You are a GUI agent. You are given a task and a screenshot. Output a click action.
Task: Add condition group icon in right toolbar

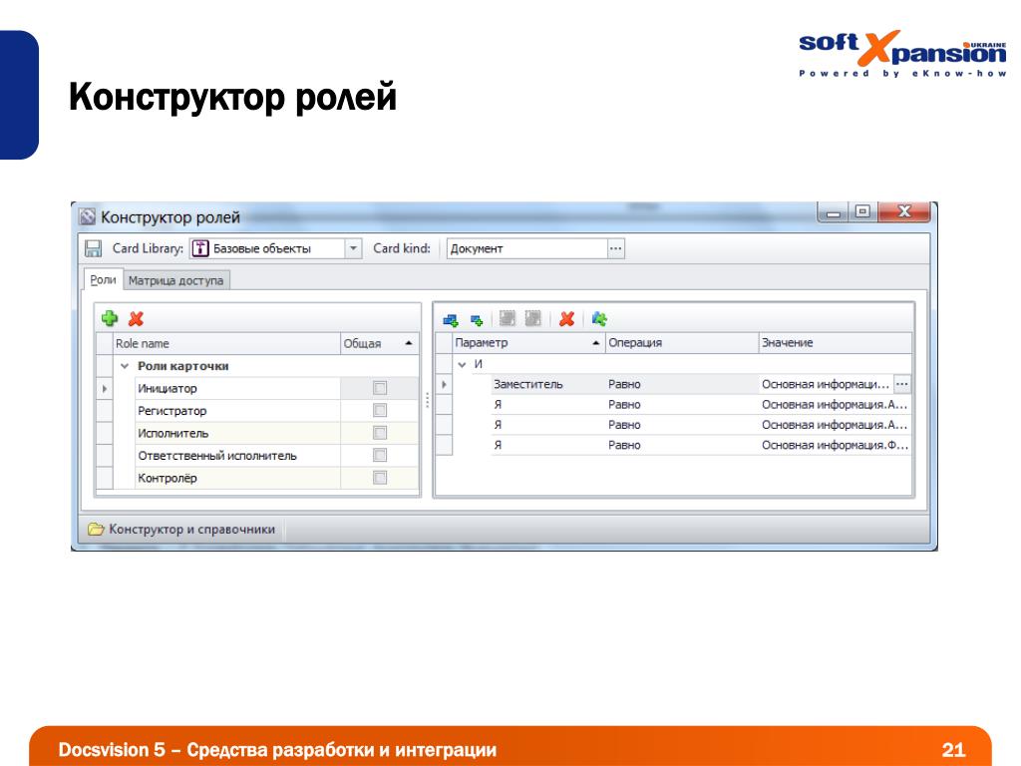(x=450, y=319)
